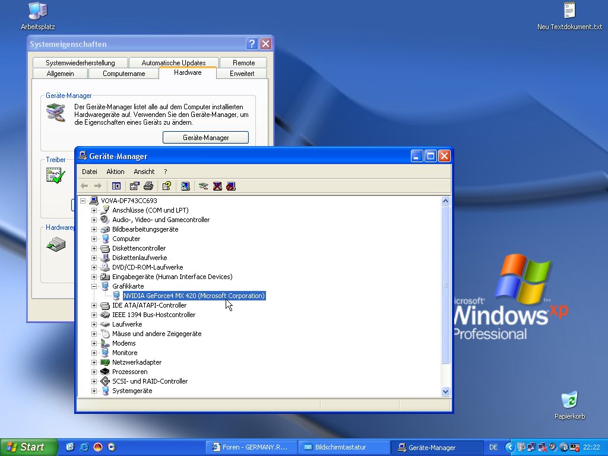This screenshot has width=608, height=456.
Task: Collapse the Grafikkarte node
Action: click(94, 286)
